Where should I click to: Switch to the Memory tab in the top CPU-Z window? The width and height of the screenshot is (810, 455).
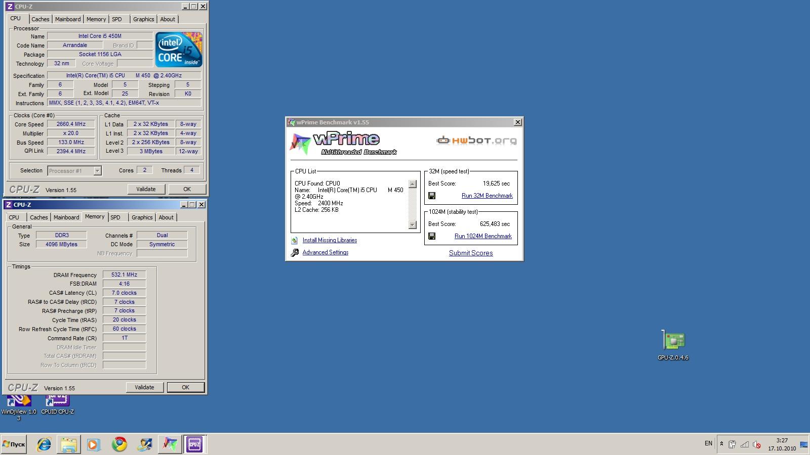point(96,19)
